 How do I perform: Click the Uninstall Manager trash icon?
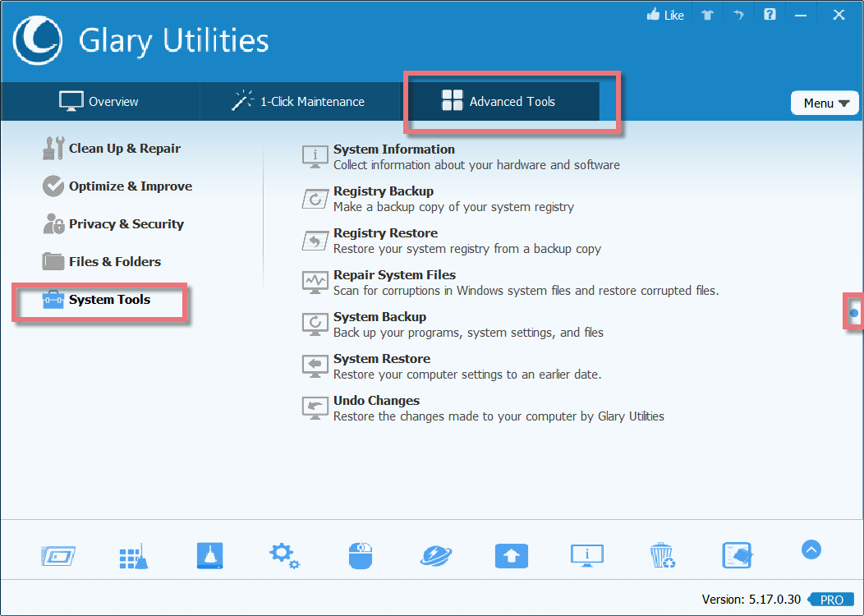pyautogui.click(x=662, y=556)
